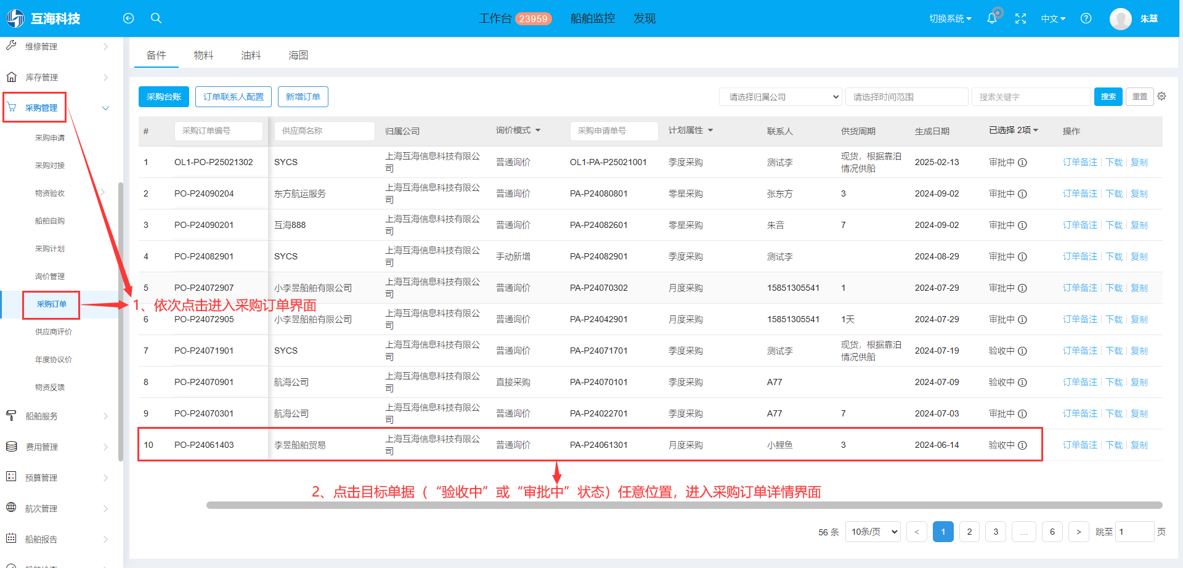Go to page 2 in pagination

coord(969,532)
